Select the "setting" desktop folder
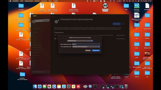161x90 pixels. click(137, 74)
